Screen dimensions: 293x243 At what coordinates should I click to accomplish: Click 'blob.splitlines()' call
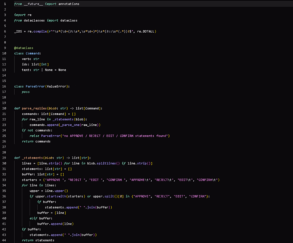click(x=104, y=163)
